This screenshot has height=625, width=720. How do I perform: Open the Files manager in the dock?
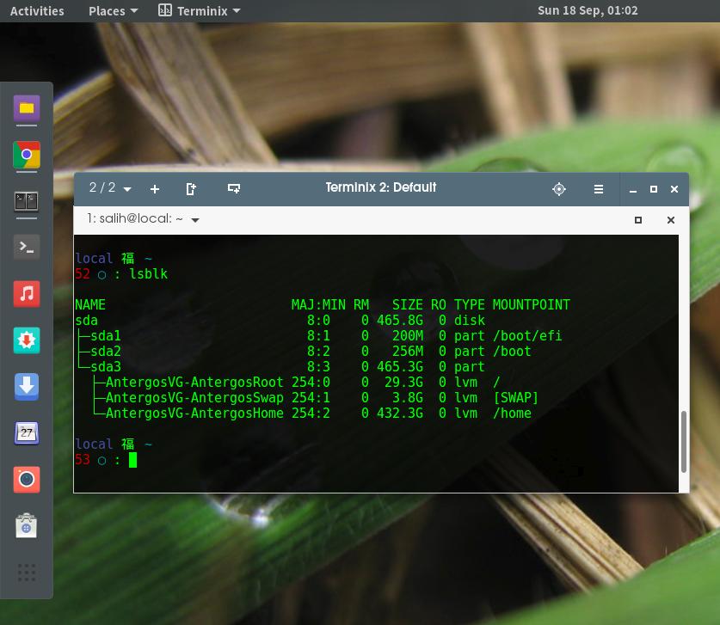click(27, 108)
